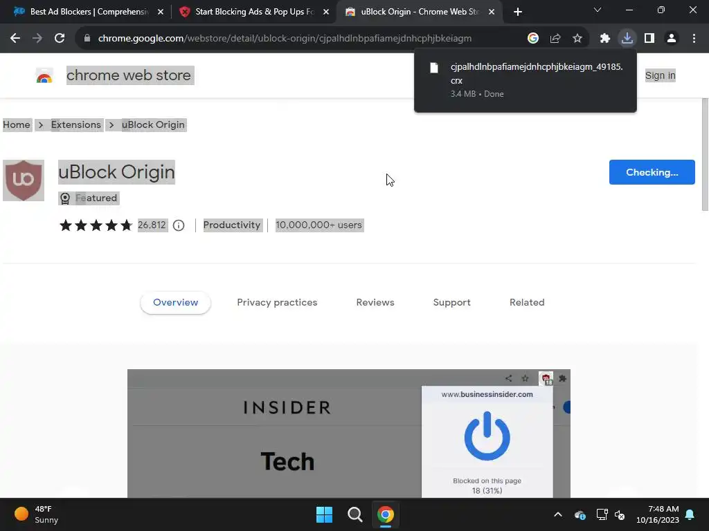This screenshot has width=709, height=531.
Task: Click the Productivity category link
Action: (x=232, y=225)
